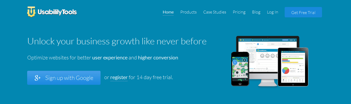Screen dimensions: 351x104
Task: Navigate to the Blog
Action: click(256, 12)
